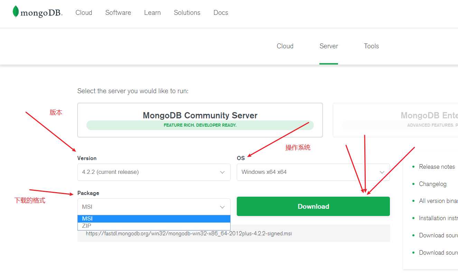458x275 pixels.
Task: Open the Docs navigation link
Action: coord(221,13)
